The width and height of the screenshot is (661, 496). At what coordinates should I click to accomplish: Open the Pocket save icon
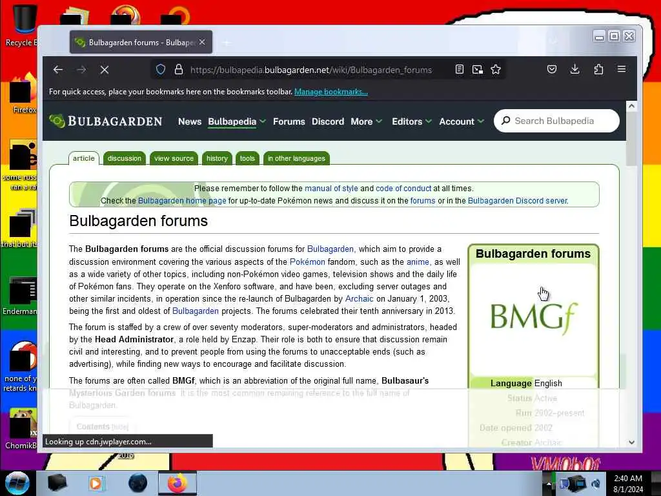tap(552, 69)
